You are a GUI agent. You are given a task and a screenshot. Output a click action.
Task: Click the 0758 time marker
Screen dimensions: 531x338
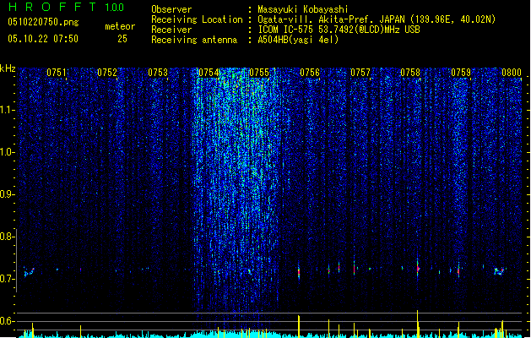410,73
